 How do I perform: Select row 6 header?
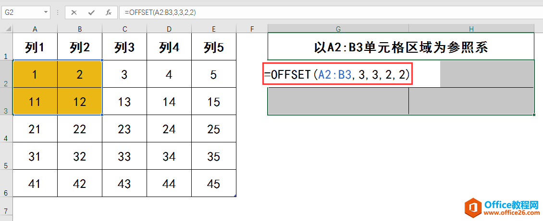coord(6,183)
